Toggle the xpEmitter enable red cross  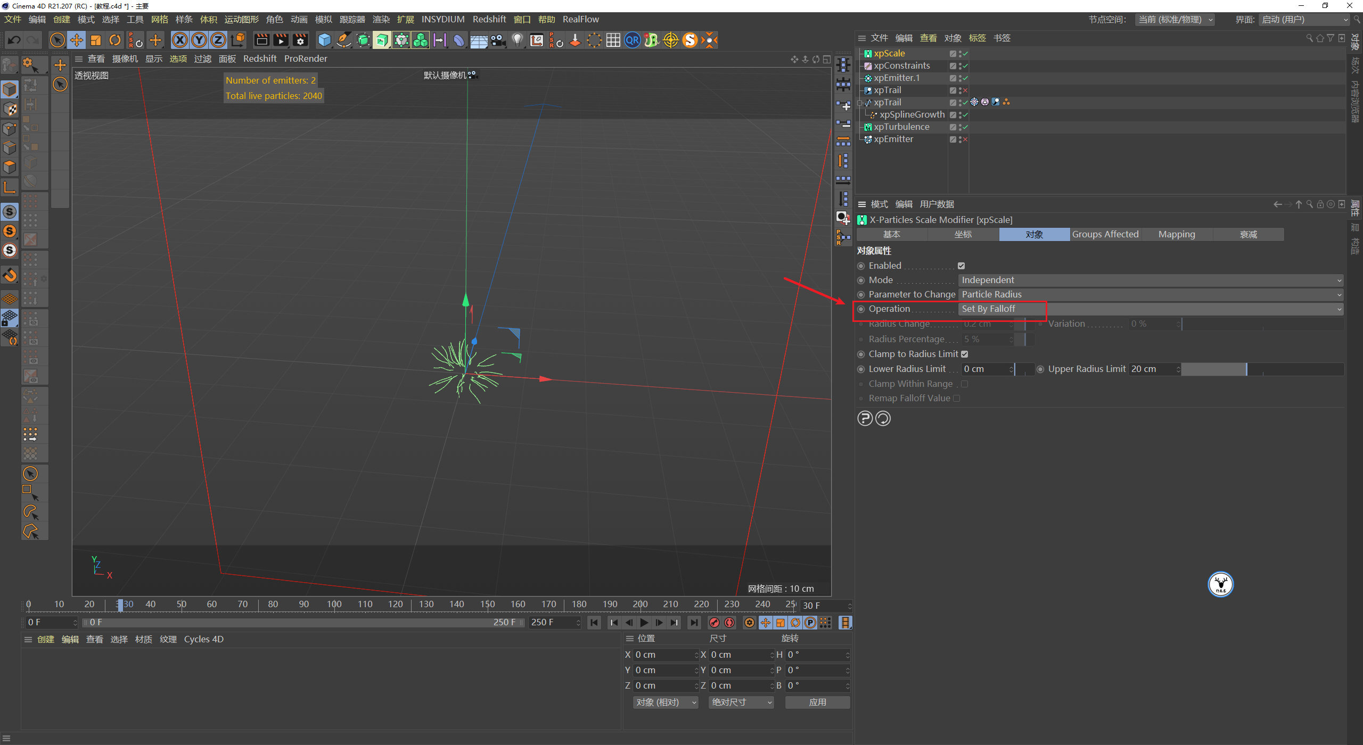pyautogui.click(x=965, y=139)
